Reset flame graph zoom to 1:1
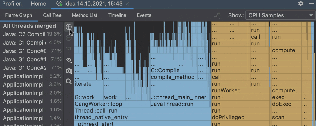Screen dimensions: 316x126 coord(69,49)
